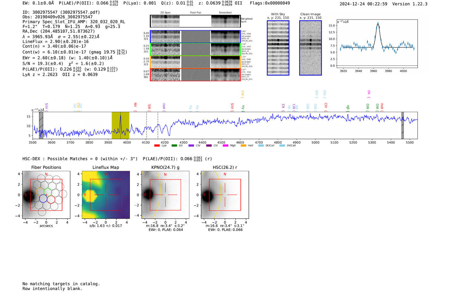Click the blue fiber circle in Fiber Positions

click(43, 198)
